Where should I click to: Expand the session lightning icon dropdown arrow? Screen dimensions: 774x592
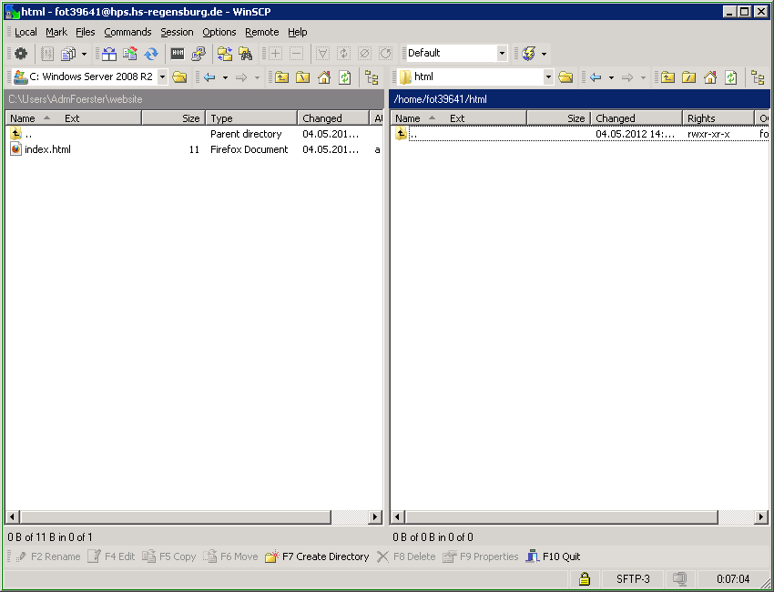(x=544, y=54)
